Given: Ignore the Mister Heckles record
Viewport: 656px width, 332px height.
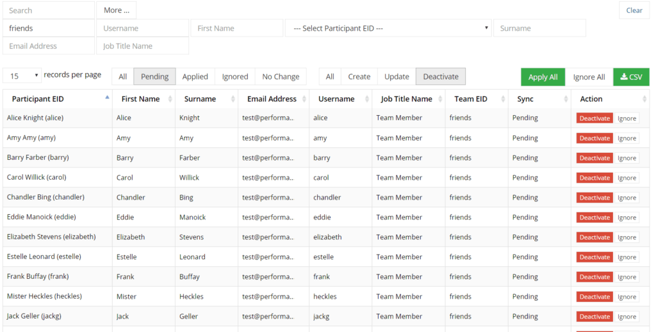Looking at the screenshot, I should [627, 297].
